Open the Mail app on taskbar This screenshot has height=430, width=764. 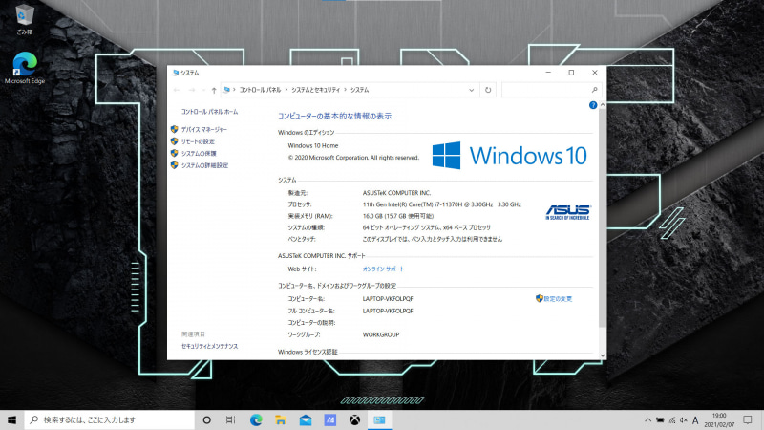tap(306, 419)
